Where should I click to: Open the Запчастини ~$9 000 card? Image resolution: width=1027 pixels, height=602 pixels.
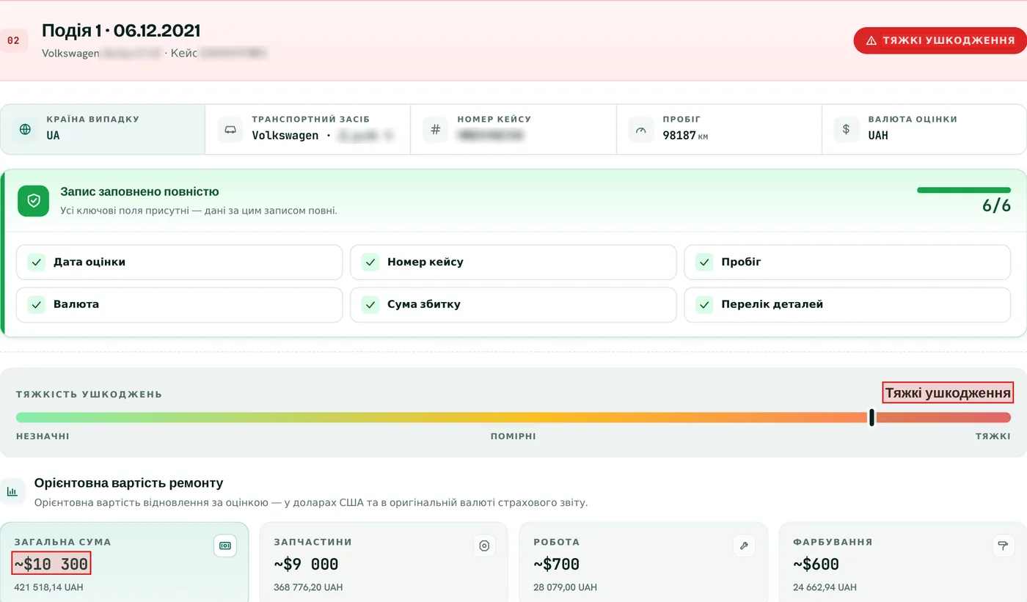coord(384,562)
